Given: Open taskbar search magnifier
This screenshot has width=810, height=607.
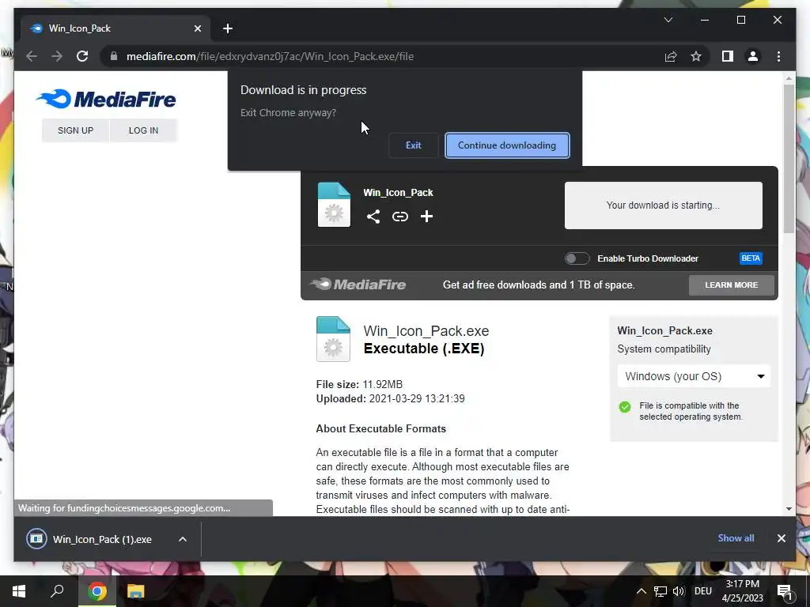Looking at the screenshot, I should point(57,591).
